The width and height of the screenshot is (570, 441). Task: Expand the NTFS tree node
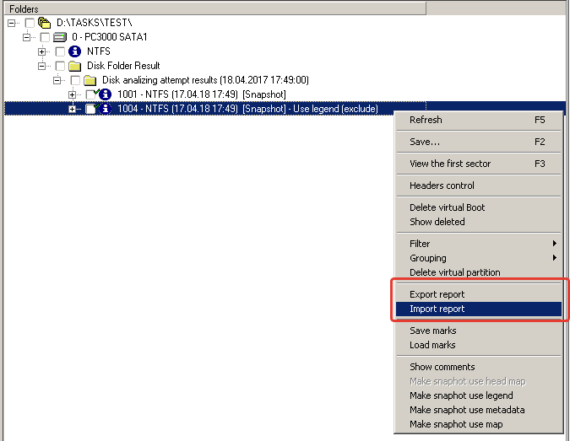point(41,51)
